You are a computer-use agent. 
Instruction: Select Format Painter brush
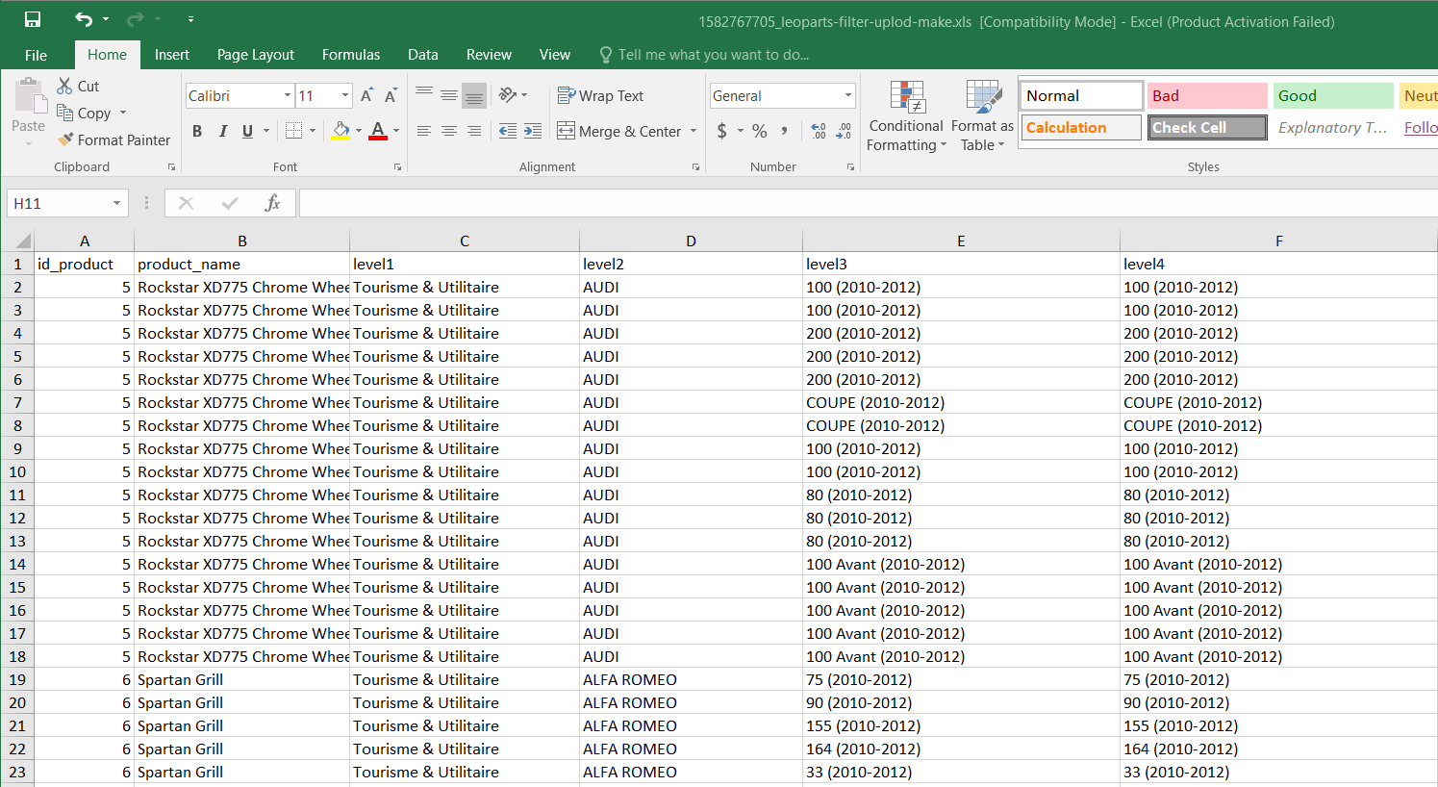[x=114, y=140]
